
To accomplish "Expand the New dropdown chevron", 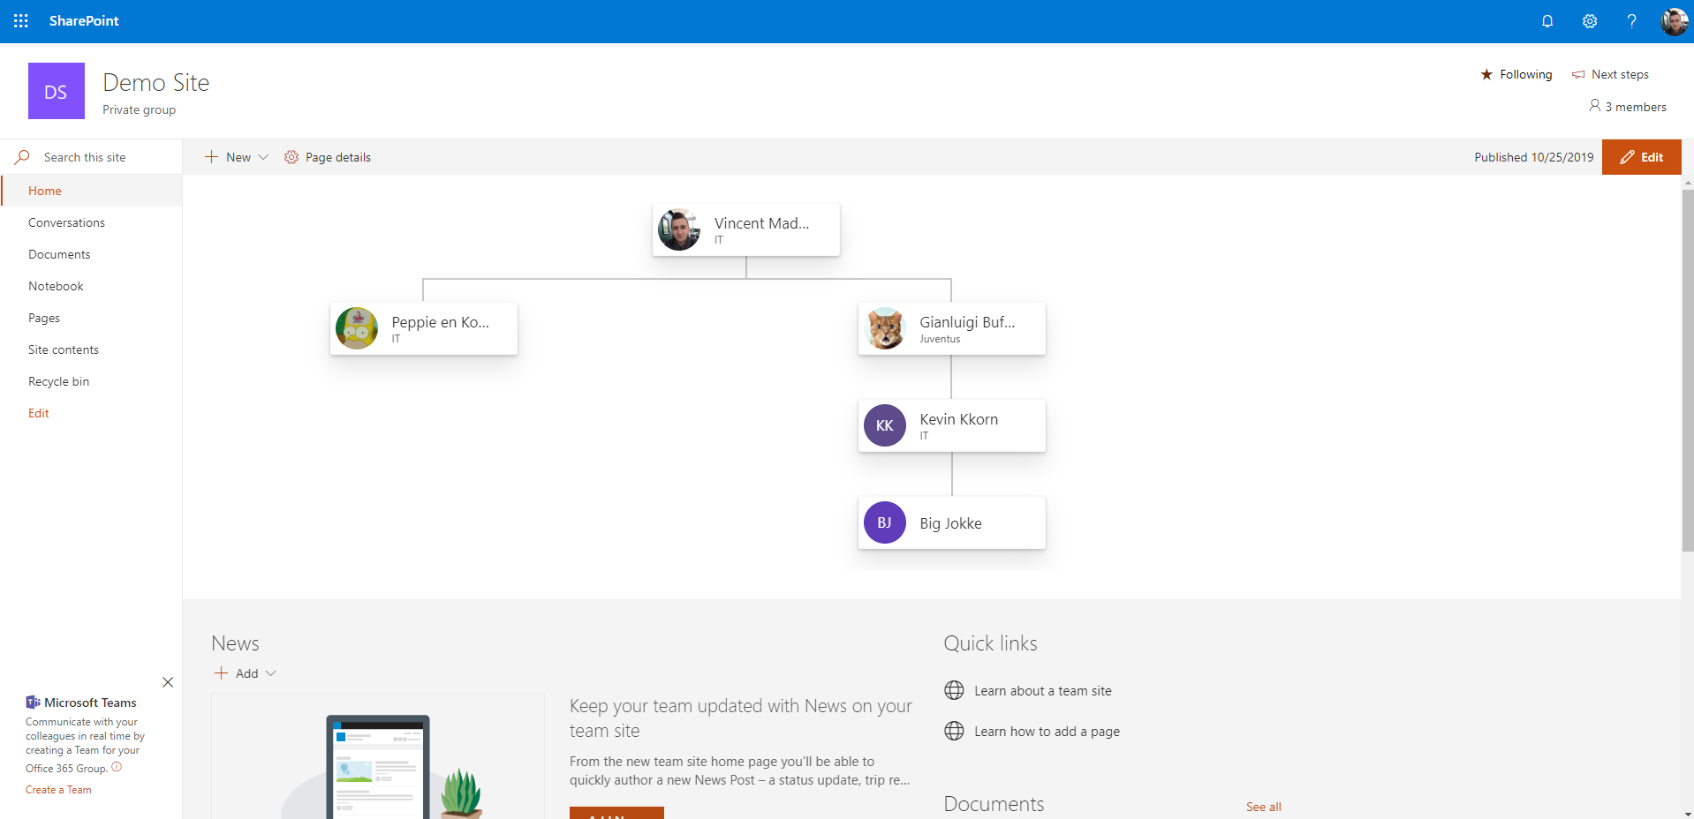I will (263, 157).
